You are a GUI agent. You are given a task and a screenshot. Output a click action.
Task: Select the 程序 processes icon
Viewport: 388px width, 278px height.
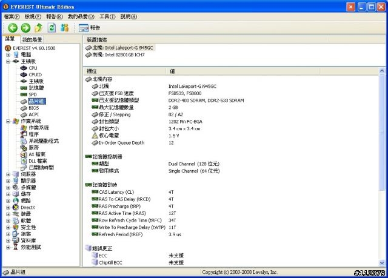pyautogui.click(x=24, y=134)
